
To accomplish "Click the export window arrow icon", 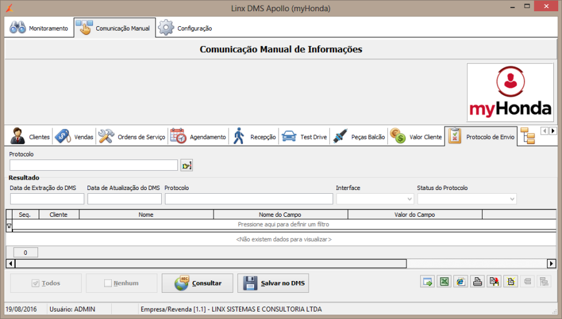I will tap(428, 282).
